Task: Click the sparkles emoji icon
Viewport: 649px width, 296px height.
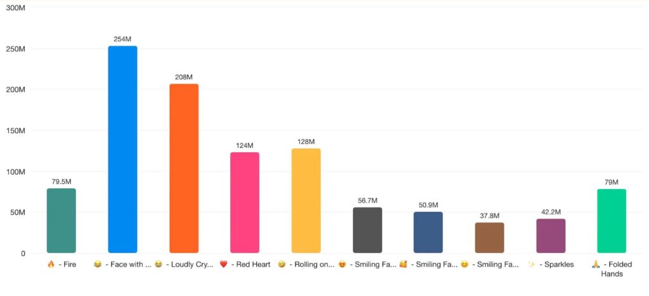Action: (x=532, y=264)
